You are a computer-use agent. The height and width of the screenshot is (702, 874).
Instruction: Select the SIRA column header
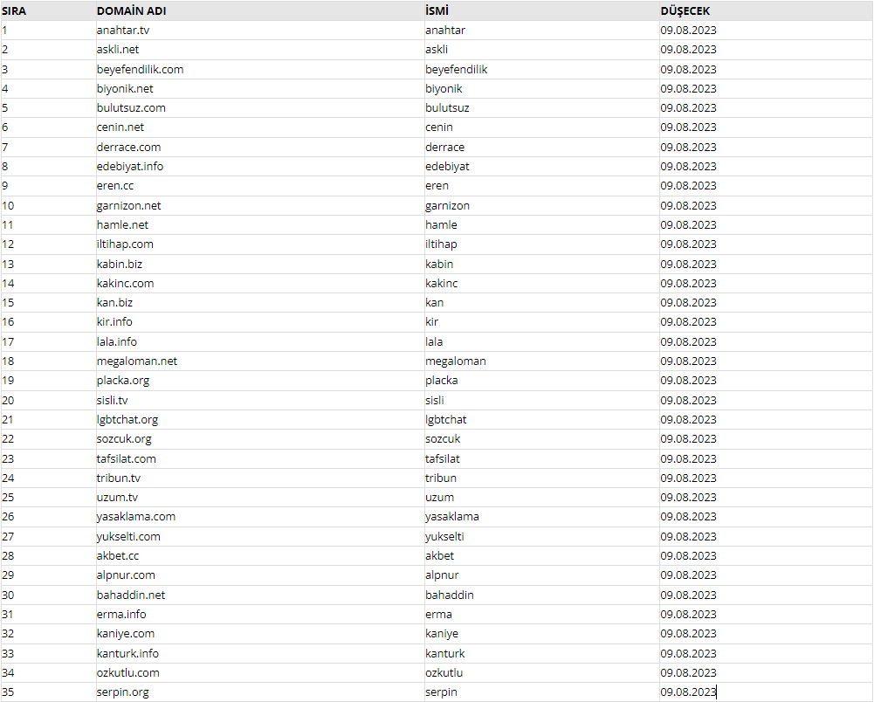click(x=14, y=11)
